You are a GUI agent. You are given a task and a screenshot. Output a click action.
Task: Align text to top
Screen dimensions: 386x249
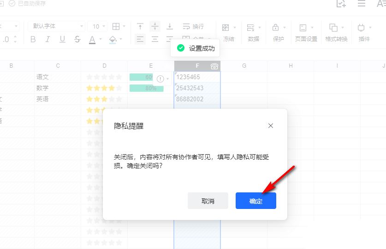click(140, 26)
